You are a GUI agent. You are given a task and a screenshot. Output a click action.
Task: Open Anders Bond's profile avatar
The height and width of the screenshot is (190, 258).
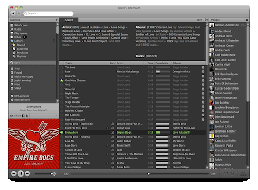[212, 31]
